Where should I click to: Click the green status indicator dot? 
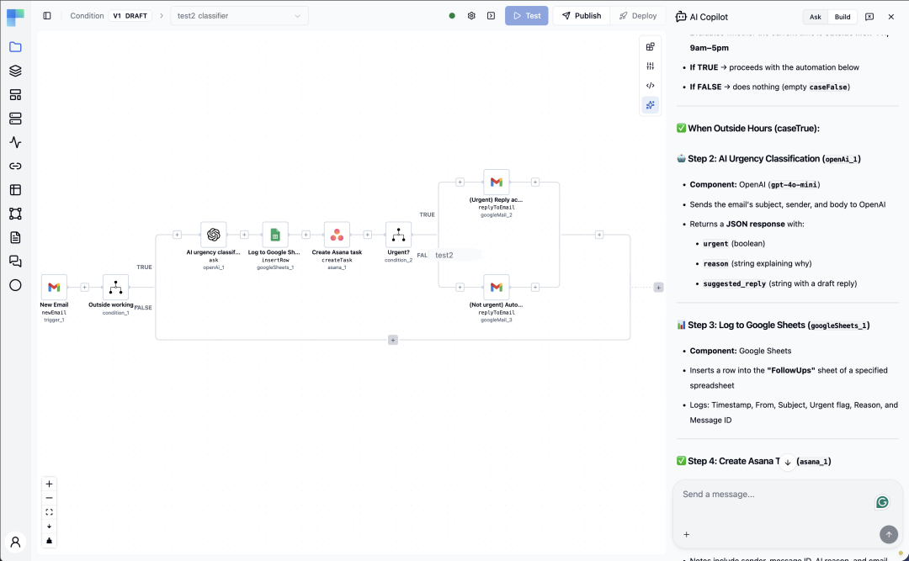[x=452, y=16]
